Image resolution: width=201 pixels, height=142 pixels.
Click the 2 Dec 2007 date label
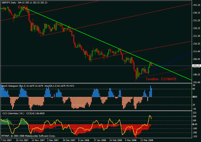click(53, 140)
